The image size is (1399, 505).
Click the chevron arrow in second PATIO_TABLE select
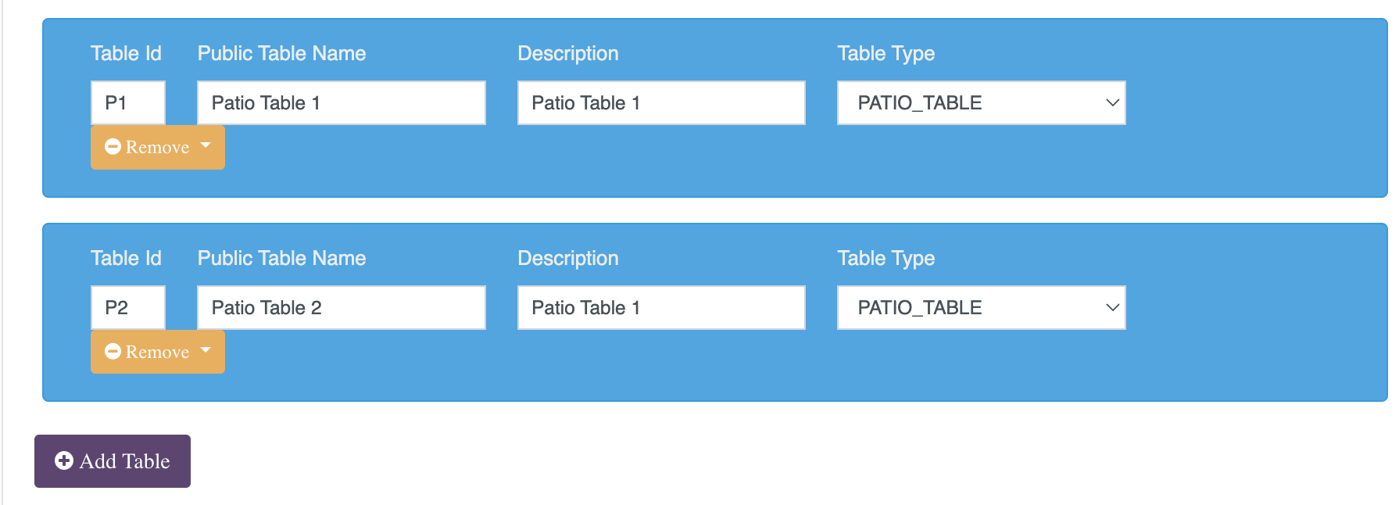click(x=1113, y=307)
